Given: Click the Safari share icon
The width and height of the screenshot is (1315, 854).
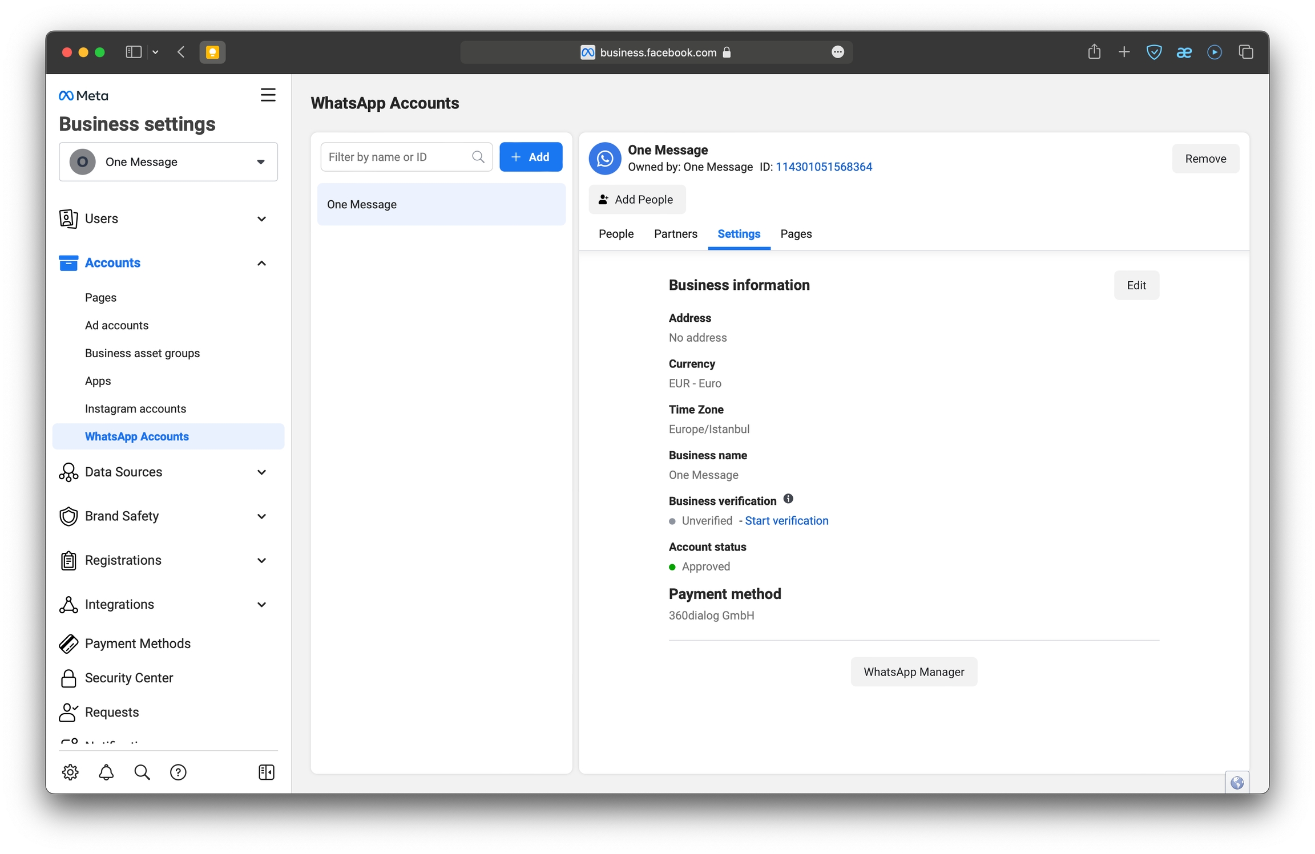Looking at the screenshot, I should click(1094, 52).
